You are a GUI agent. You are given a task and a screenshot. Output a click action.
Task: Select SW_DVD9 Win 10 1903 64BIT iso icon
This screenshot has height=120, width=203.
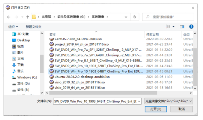[x=51, y=71]
